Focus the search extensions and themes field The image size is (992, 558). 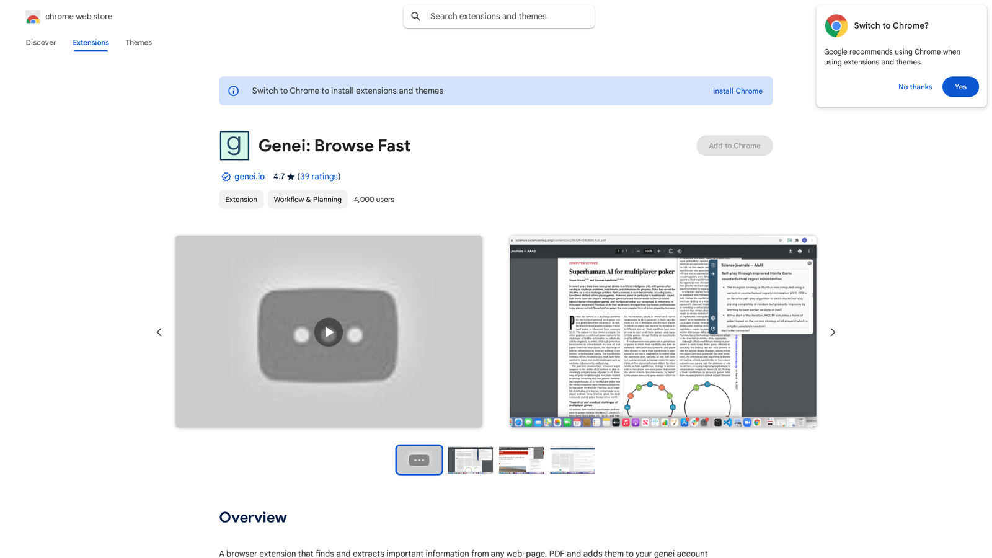499,17
